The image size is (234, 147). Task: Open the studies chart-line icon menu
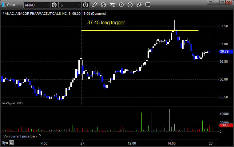click(103, 5)
